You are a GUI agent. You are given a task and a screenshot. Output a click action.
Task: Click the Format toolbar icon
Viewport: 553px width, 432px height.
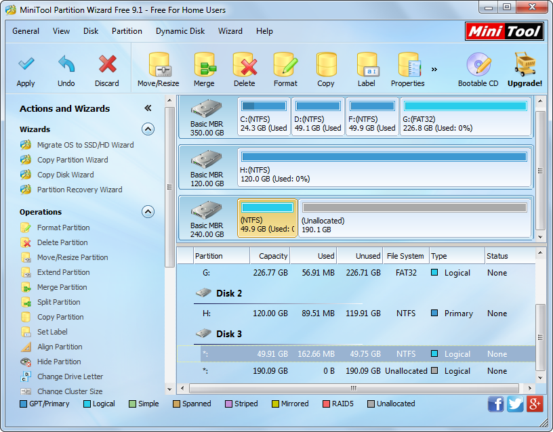(x=286, y=65)
